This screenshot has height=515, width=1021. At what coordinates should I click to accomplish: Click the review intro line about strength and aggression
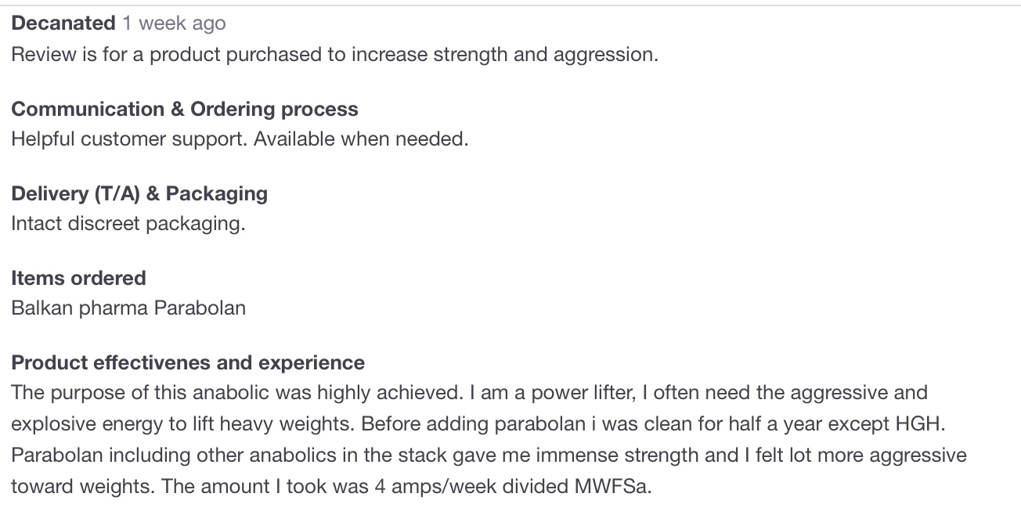point(335,55)
